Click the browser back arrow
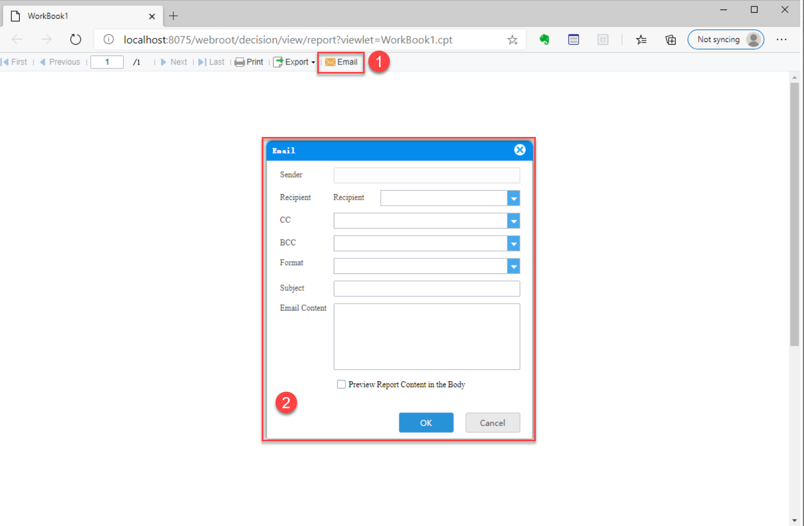 click(17, 39)
